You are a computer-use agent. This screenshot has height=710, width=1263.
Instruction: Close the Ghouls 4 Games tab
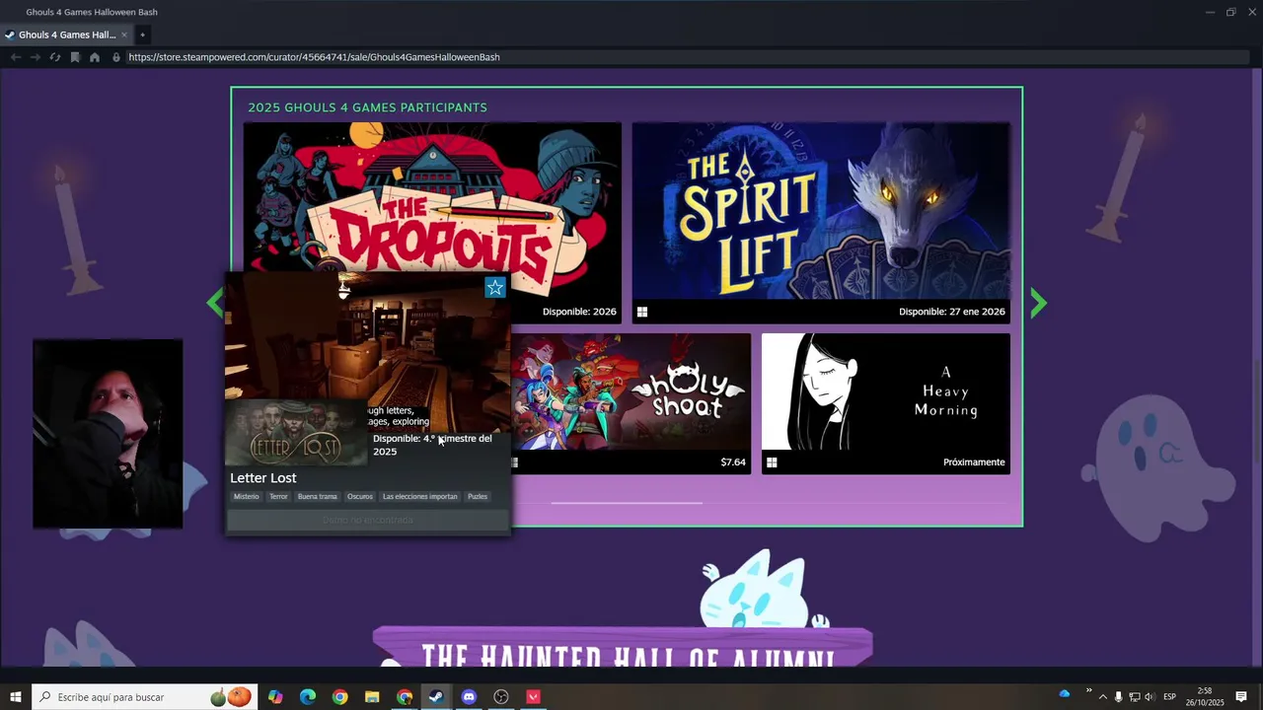[x=124, y=35]
